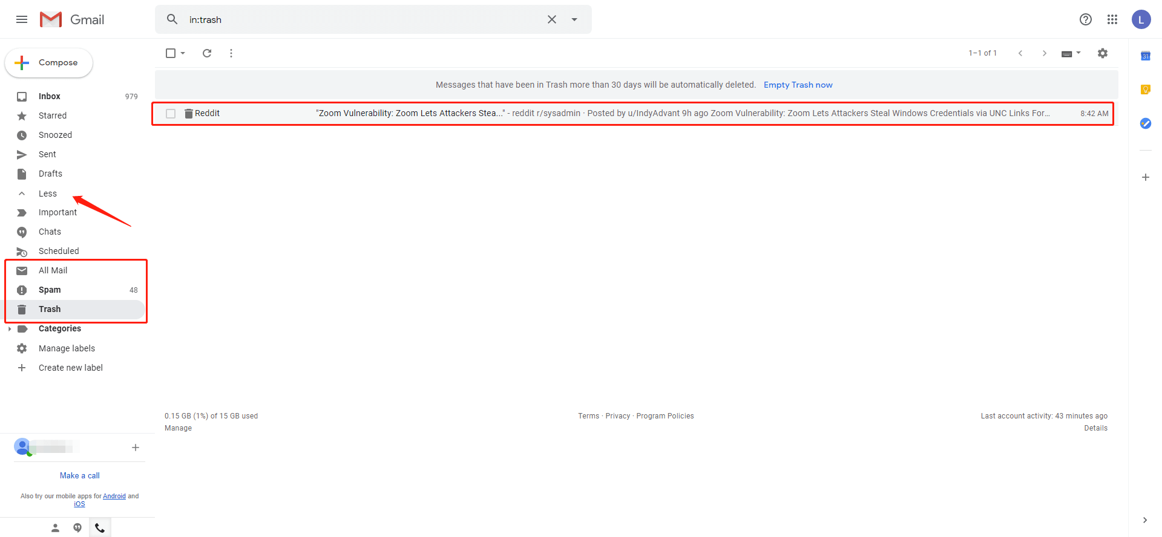Clear the in:trash search query

(x=552, y=19)
